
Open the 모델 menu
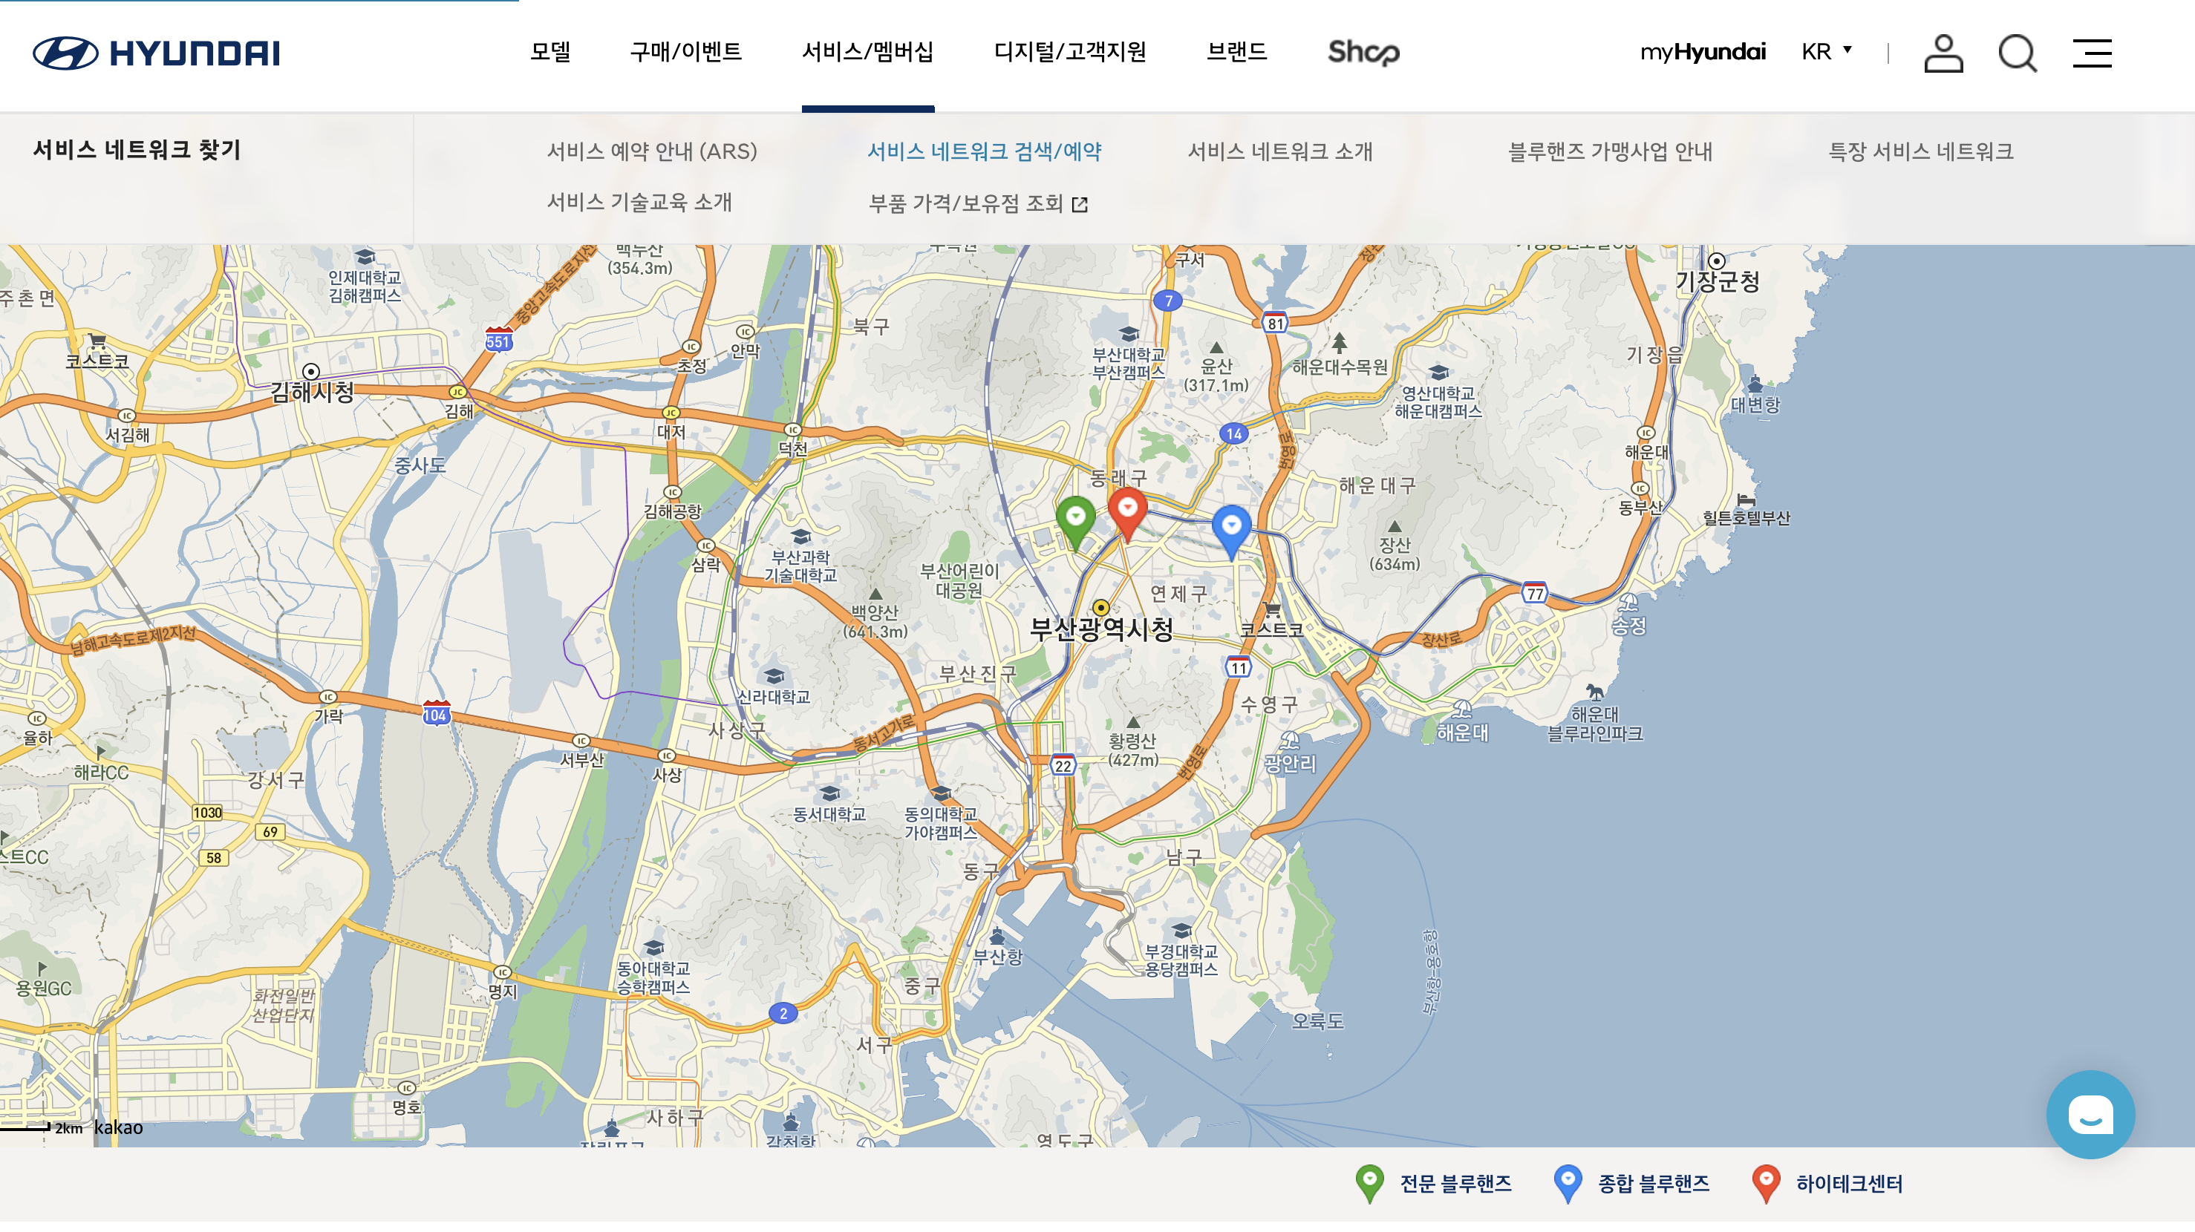click(x=550, y=52)
